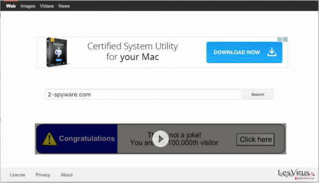Image resolution: width=319 pixels, height=183 pixels.
Task: Click the Certified System Utility ad text
Action: (133, 52)
